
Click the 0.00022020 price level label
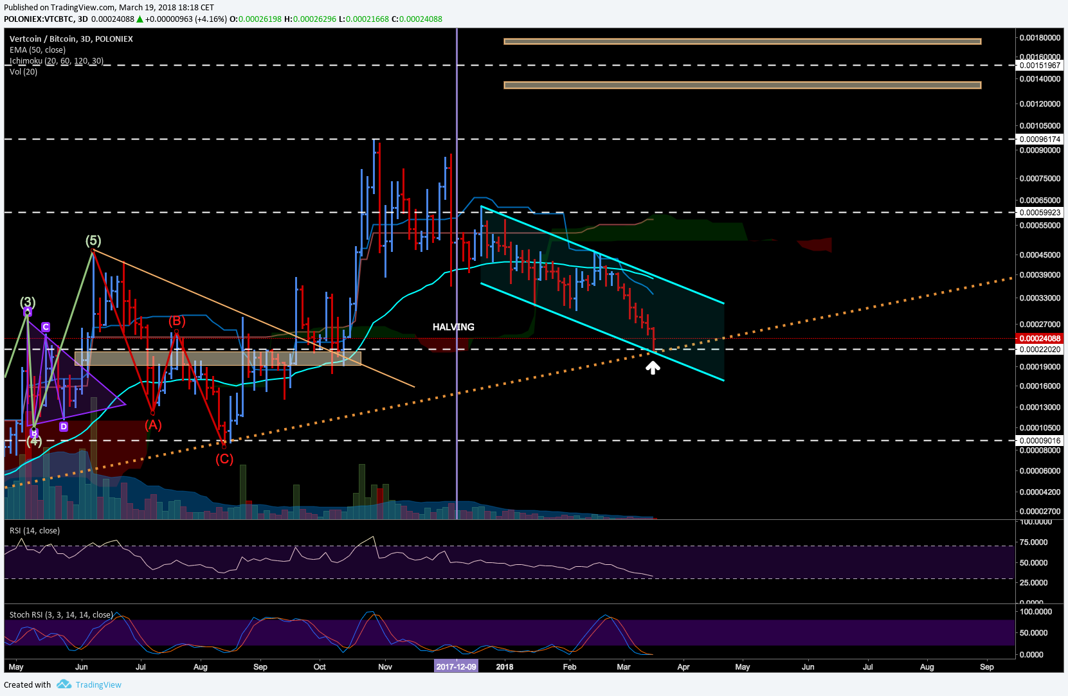(x=1040, y=350)
